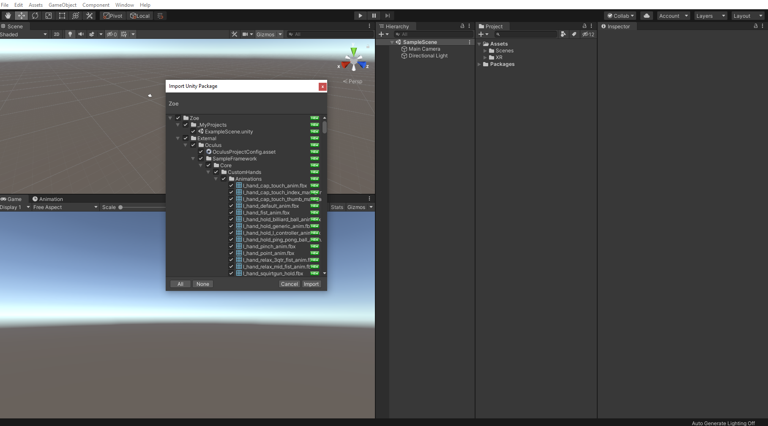Expand the Packages folder in Project
This screenshot has width=768, height=426.
pos(479,64)
